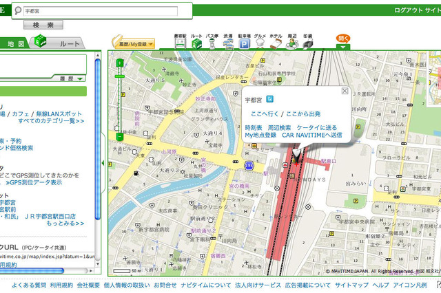This screenshot has height=293, width=441.
Task: Open ナビタイムについて footer link
Action: point(206,285)
